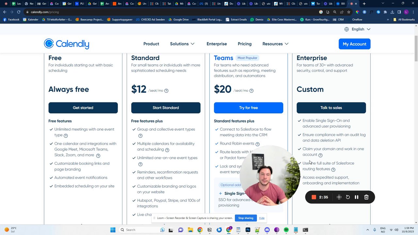Click the webcam bubble of the presenter
The width and height of the screenshot is (418, 235).
coord(270,176)
